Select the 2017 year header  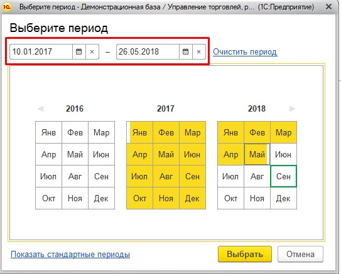point(166,108)
